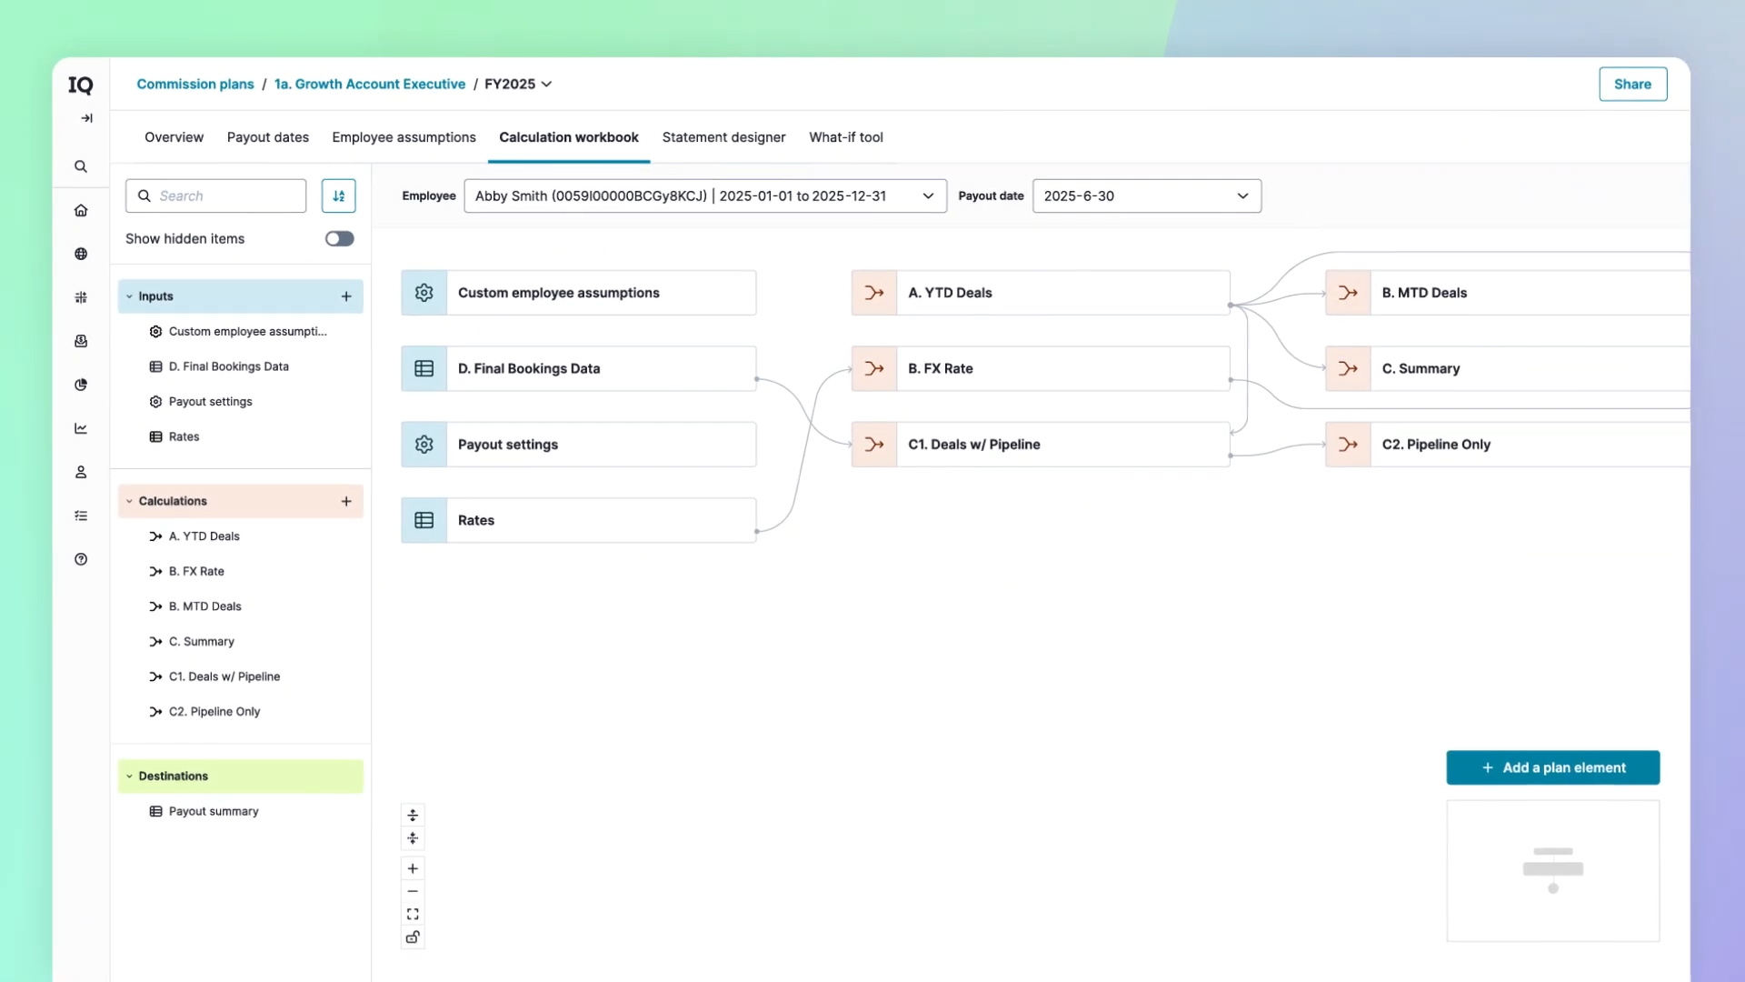Switch to the What-if tool tab

coord(846,137)
